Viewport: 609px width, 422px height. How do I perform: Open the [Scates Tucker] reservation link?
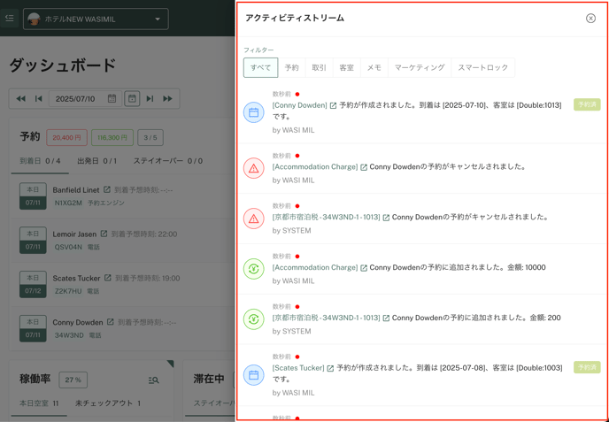coord(298,368)
